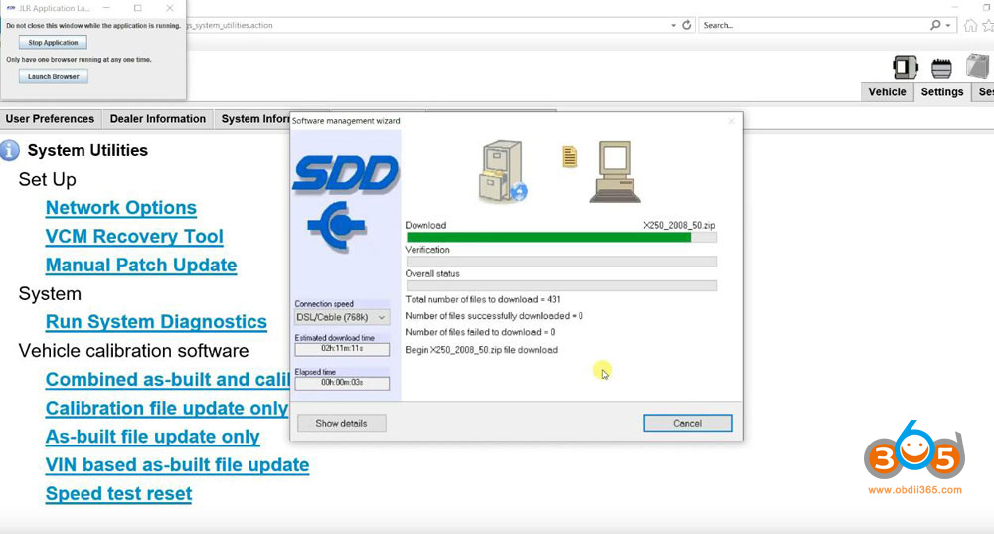Minimize the JLR Application Launcher window

click(x=106, y=8)
